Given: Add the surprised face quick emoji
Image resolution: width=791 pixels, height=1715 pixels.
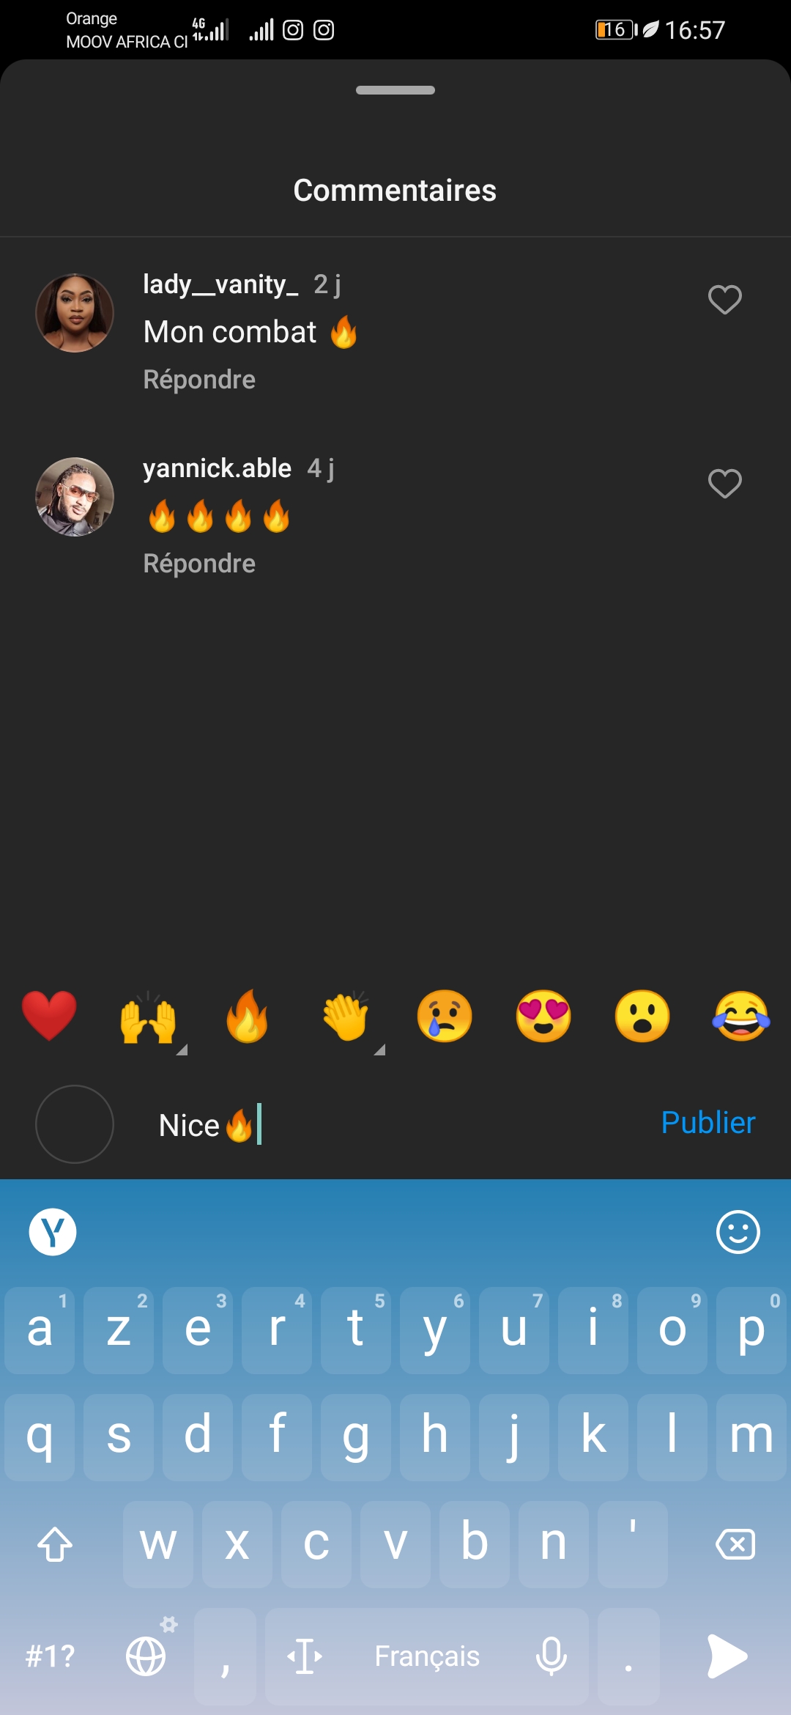Looking at the screenshot, I should [x=642, y=1016].
